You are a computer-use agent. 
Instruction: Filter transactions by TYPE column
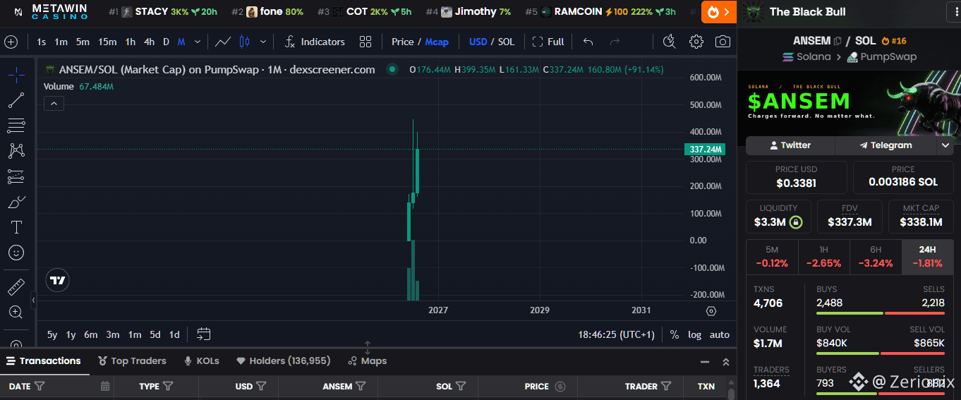(168, 386)
